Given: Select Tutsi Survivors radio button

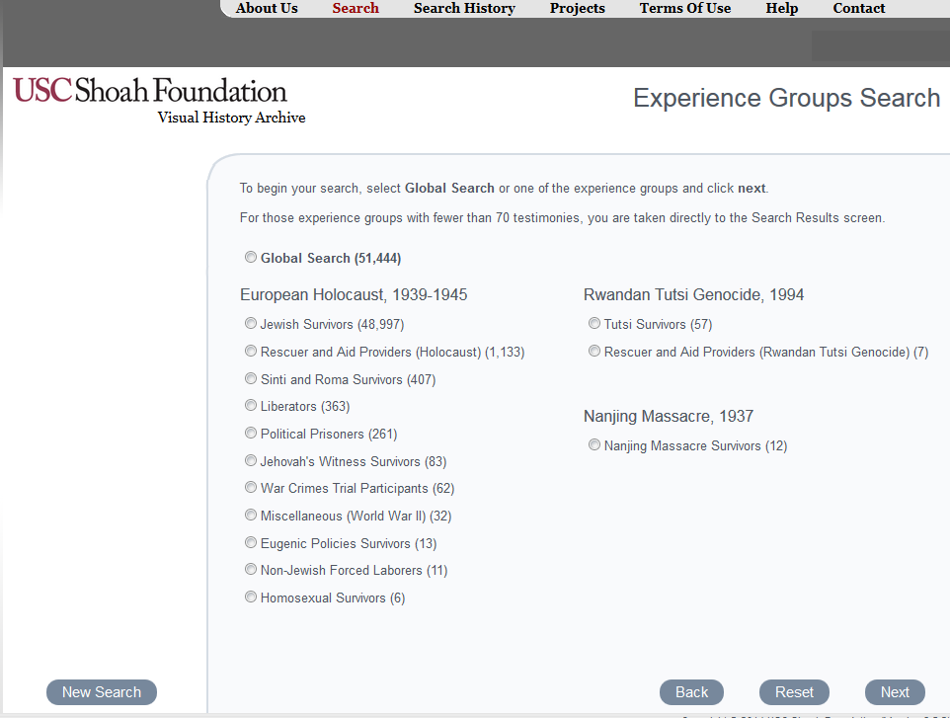Looking at the screenshot, I should tap(594, 323).
